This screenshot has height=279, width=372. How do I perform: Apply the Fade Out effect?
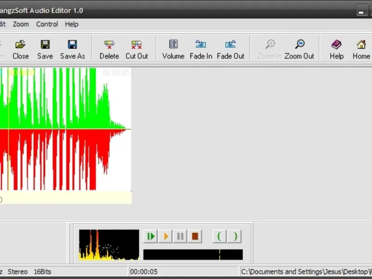[x=230, y=49]
